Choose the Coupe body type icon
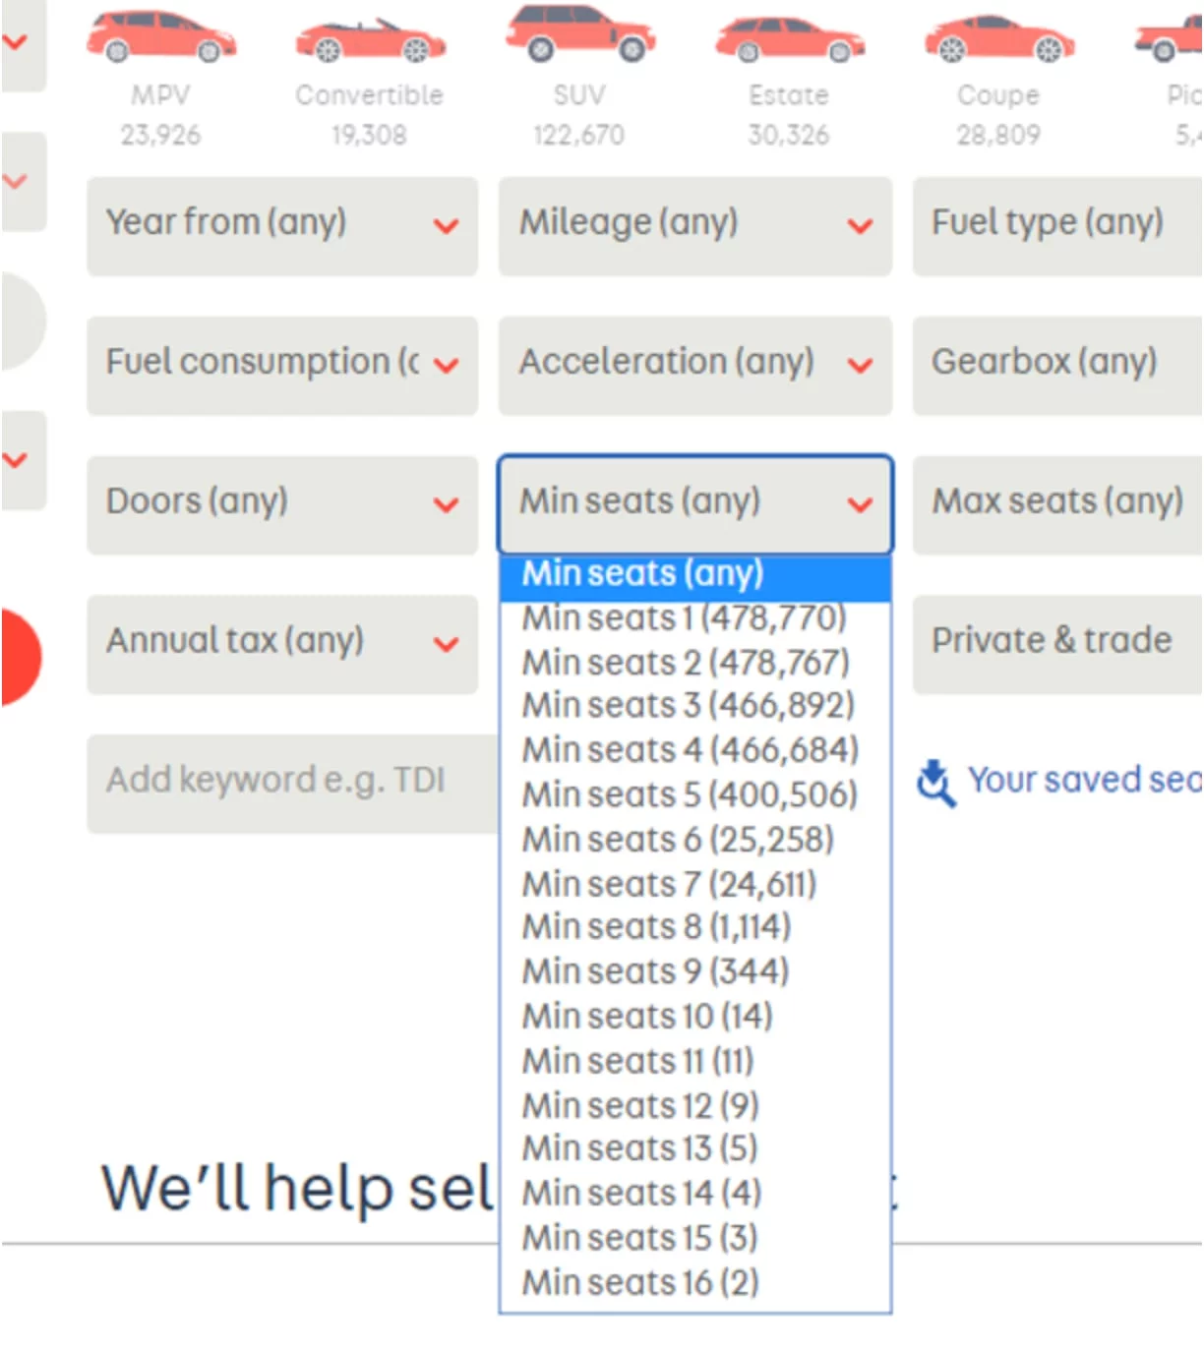The width and height of the screenshot is (1204, 1349). click(x=998, y=39)
